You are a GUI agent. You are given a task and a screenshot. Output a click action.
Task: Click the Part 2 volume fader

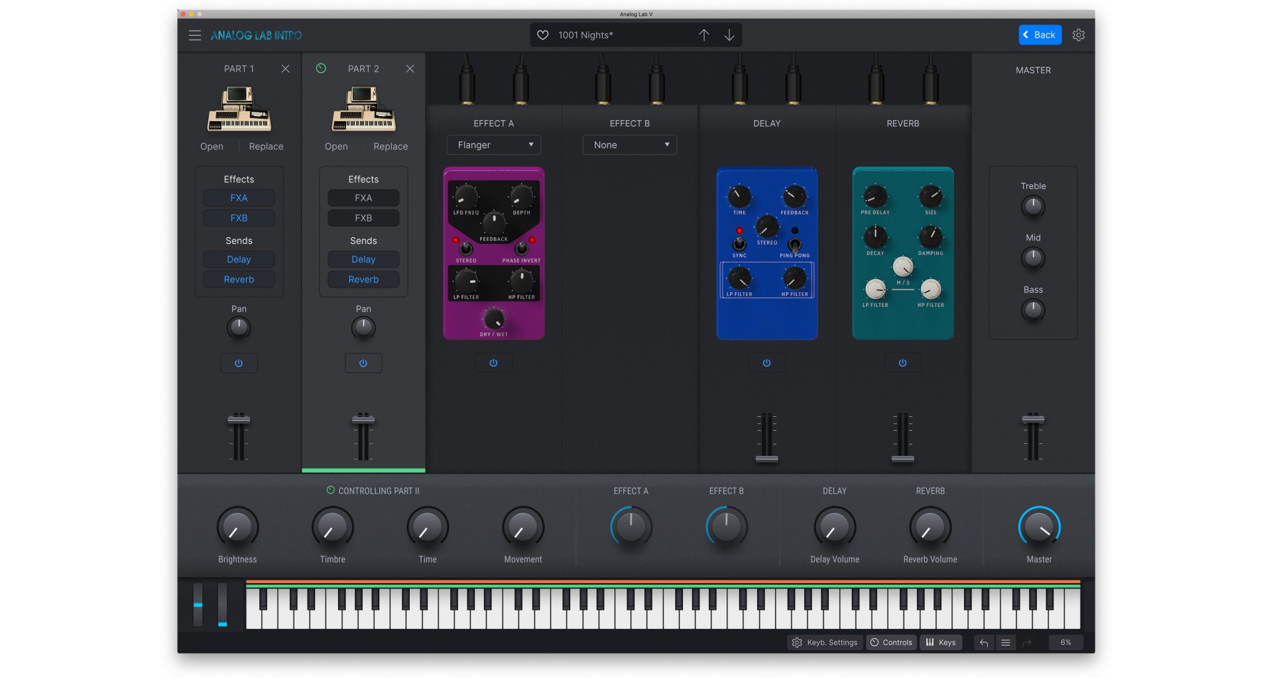coord(363,419)
